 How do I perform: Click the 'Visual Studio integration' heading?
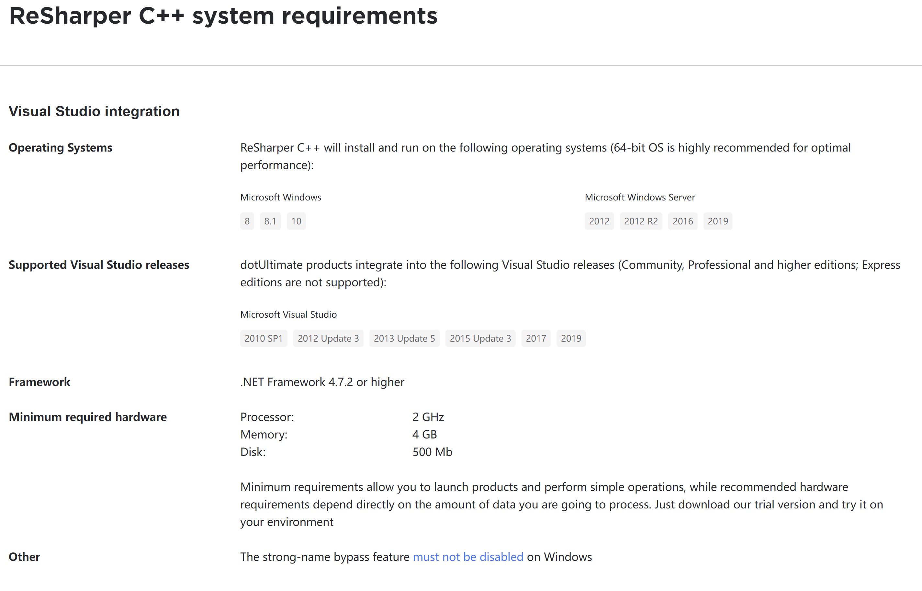[x=94, y=111]
